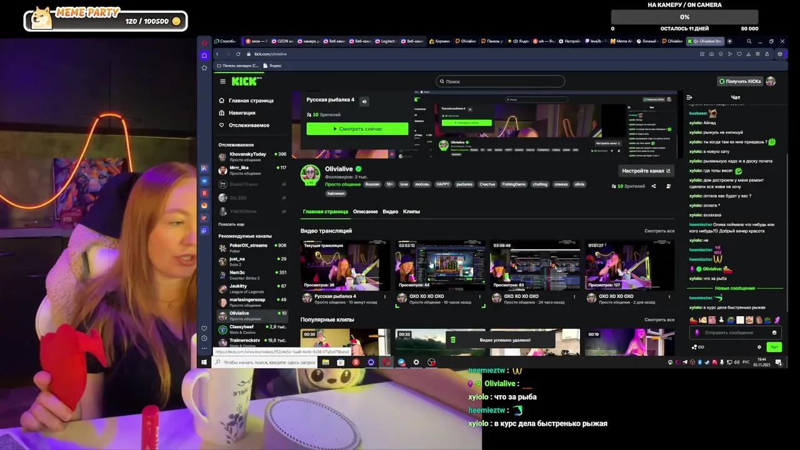
Task: Open OBS Studio from the taskbar
Action: 431,362
